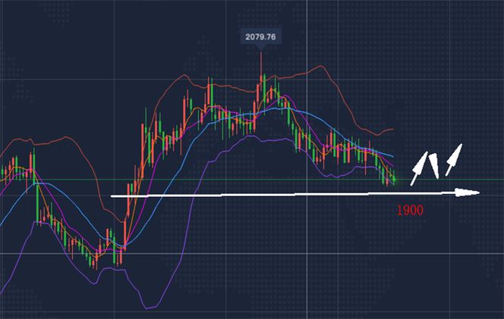The height and width of the screenshot is (319, 504).
Task: Click the lowest dip of the purple lower band
Action: coord(149,307)
